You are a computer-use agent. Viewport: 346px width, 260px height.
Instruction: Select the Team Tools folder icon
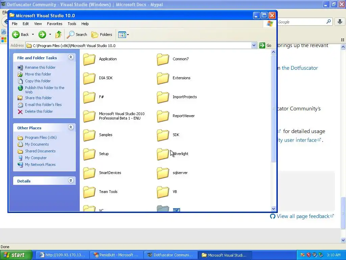pos(89,192)
